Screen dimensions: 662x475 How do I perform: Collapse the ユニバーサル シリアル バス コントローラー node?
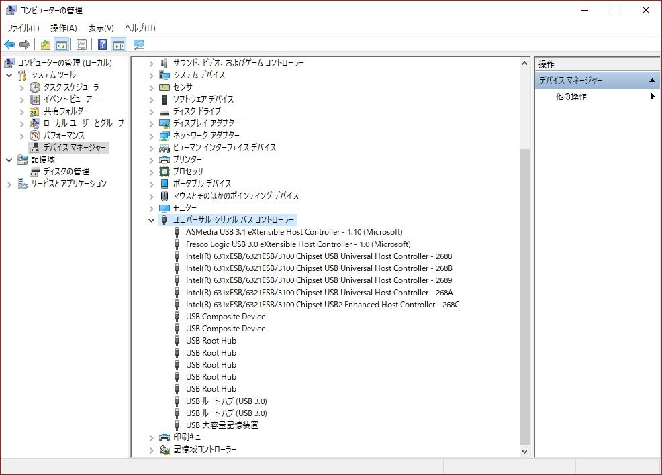[x=151, y=220]
